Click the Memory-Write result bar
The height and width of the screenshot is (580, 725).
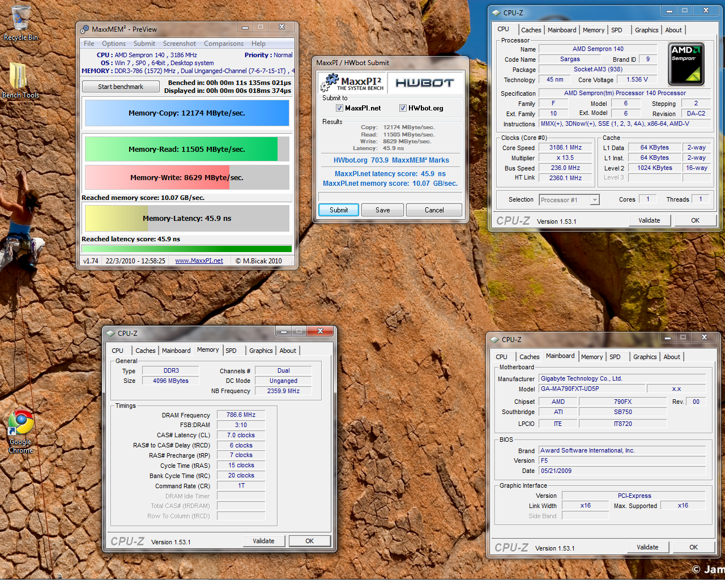[187, 177]
